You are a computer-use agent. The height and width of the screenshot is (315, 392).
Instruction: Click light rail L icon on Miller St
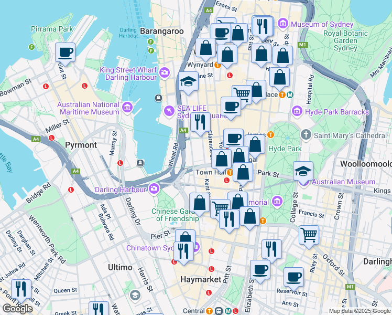point(51,138)
